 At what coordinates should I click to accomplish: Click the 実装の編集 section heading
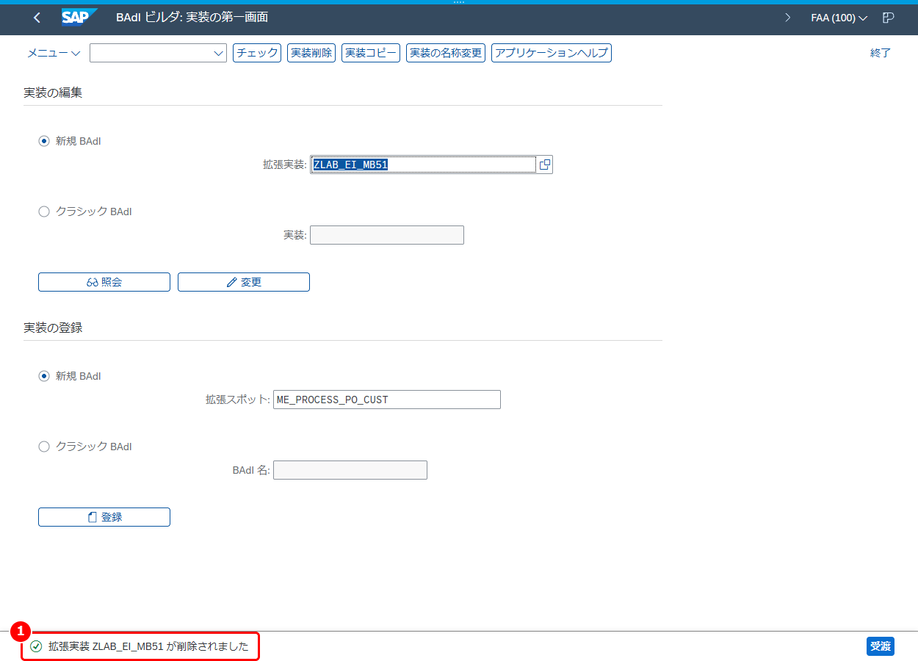(x=53, y=93)
